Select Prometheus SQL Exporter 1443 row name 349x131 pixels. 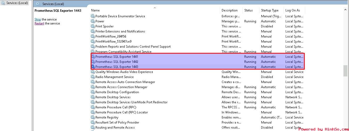click(117, 67)
